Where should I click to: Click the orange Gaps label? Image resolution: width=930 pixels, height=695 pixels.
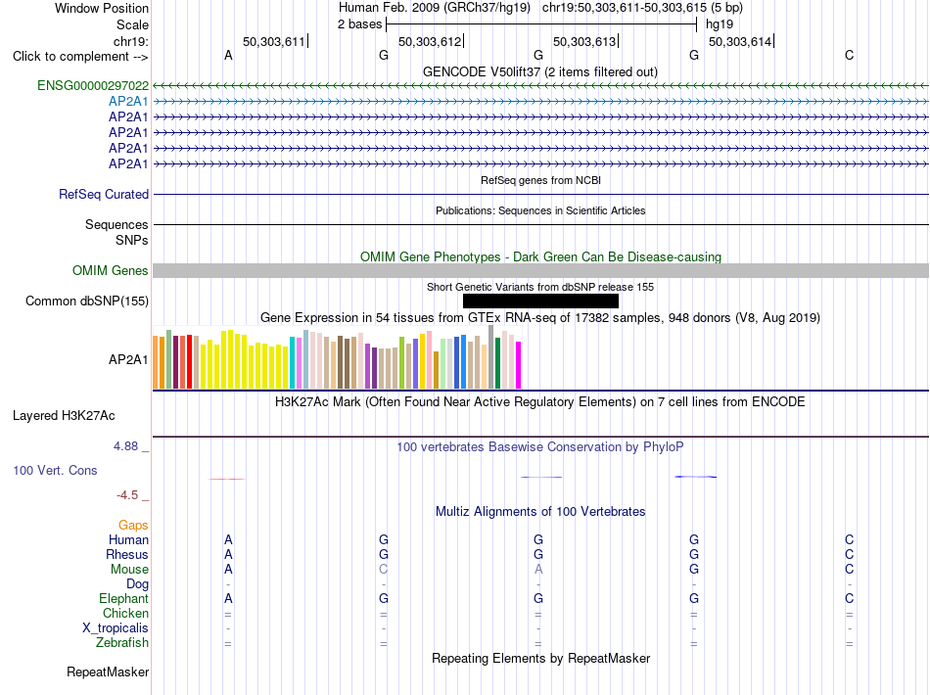click(x=133, y=526)
